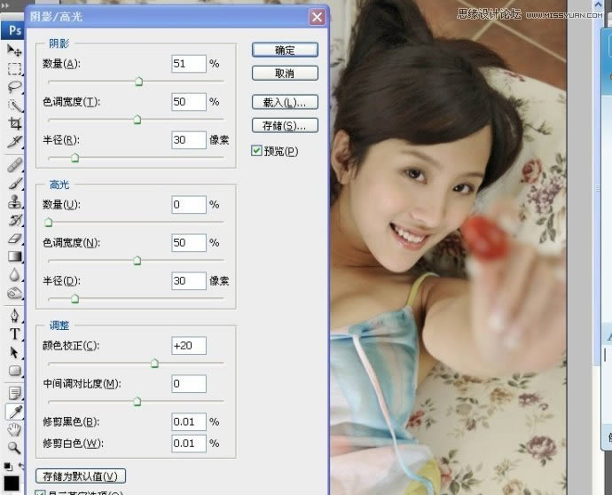Select the Blur tool
This screenshot has width=612, height=495.
[x=14, y=275]
